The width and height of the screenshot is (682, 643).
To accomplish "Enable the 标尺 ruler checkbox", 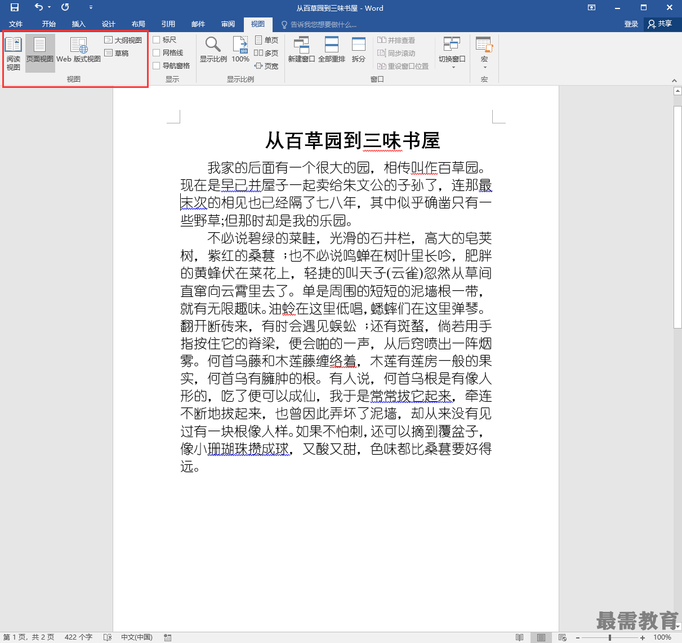I will click(165, 39).
